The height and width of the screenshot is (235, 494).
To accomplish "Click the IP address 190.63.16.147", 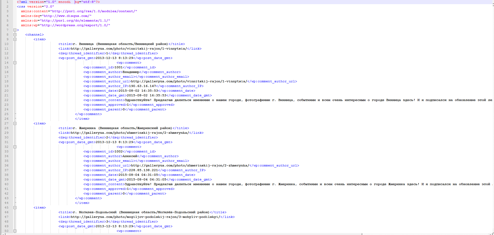I will pos(142,86).
